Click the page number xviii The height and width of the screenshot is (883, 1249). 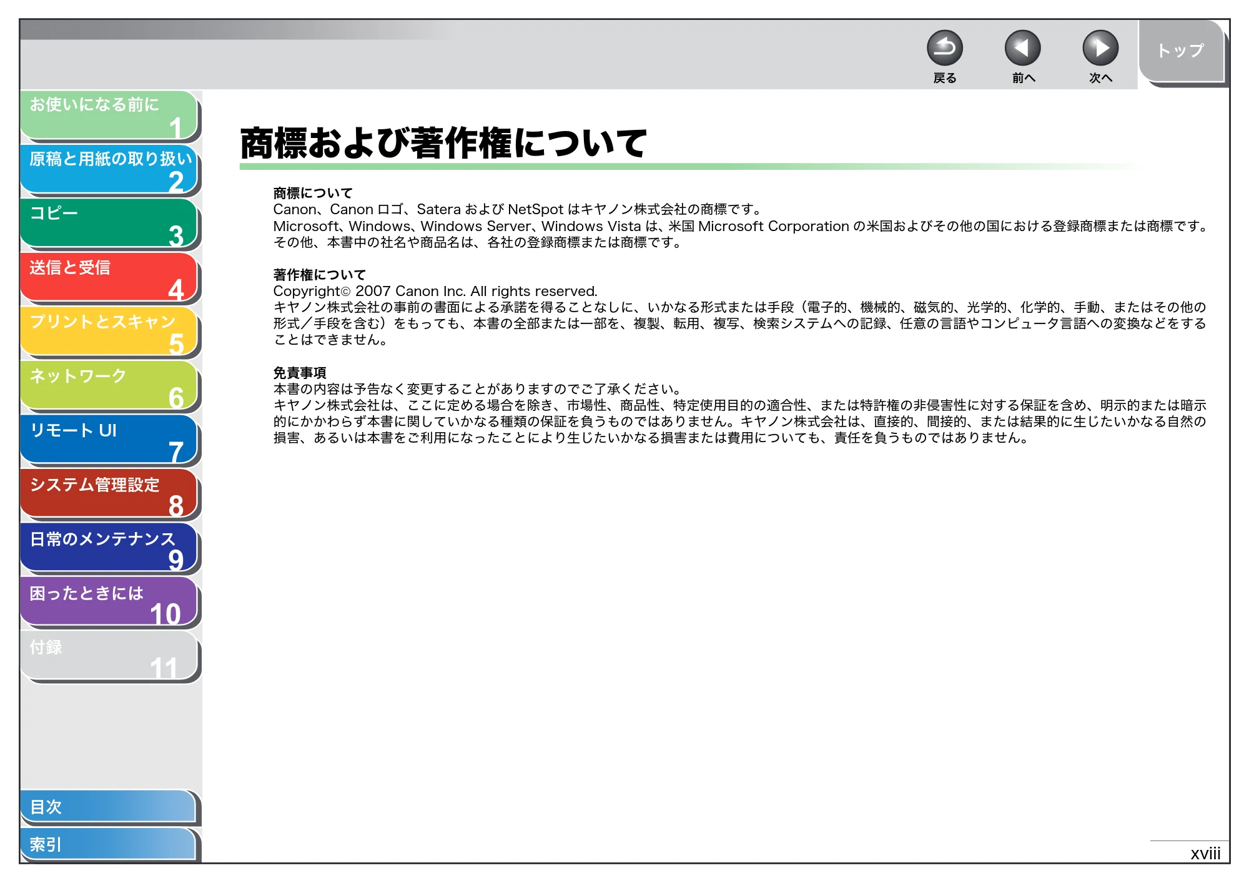point(1205,853)
